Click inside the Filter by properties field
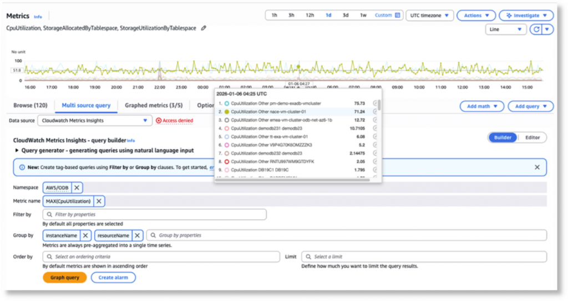 155,214
